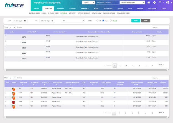The image size is (173, 123).
Task: Open the user profile icon menu
Action: [167, 3]
